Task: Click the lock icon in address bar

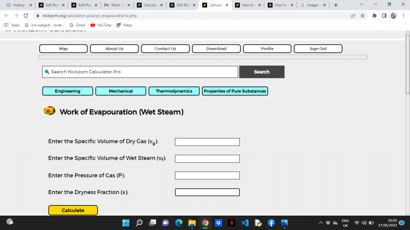Action: (x=38, y=16)
